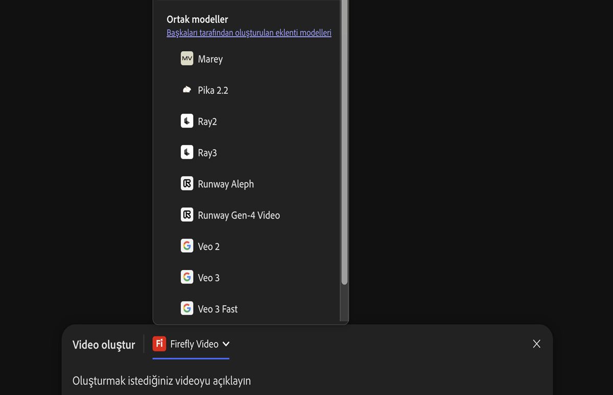Select the Marey menu entry
The height and width of the screenshot is (395, 613).
pos(210,59)
